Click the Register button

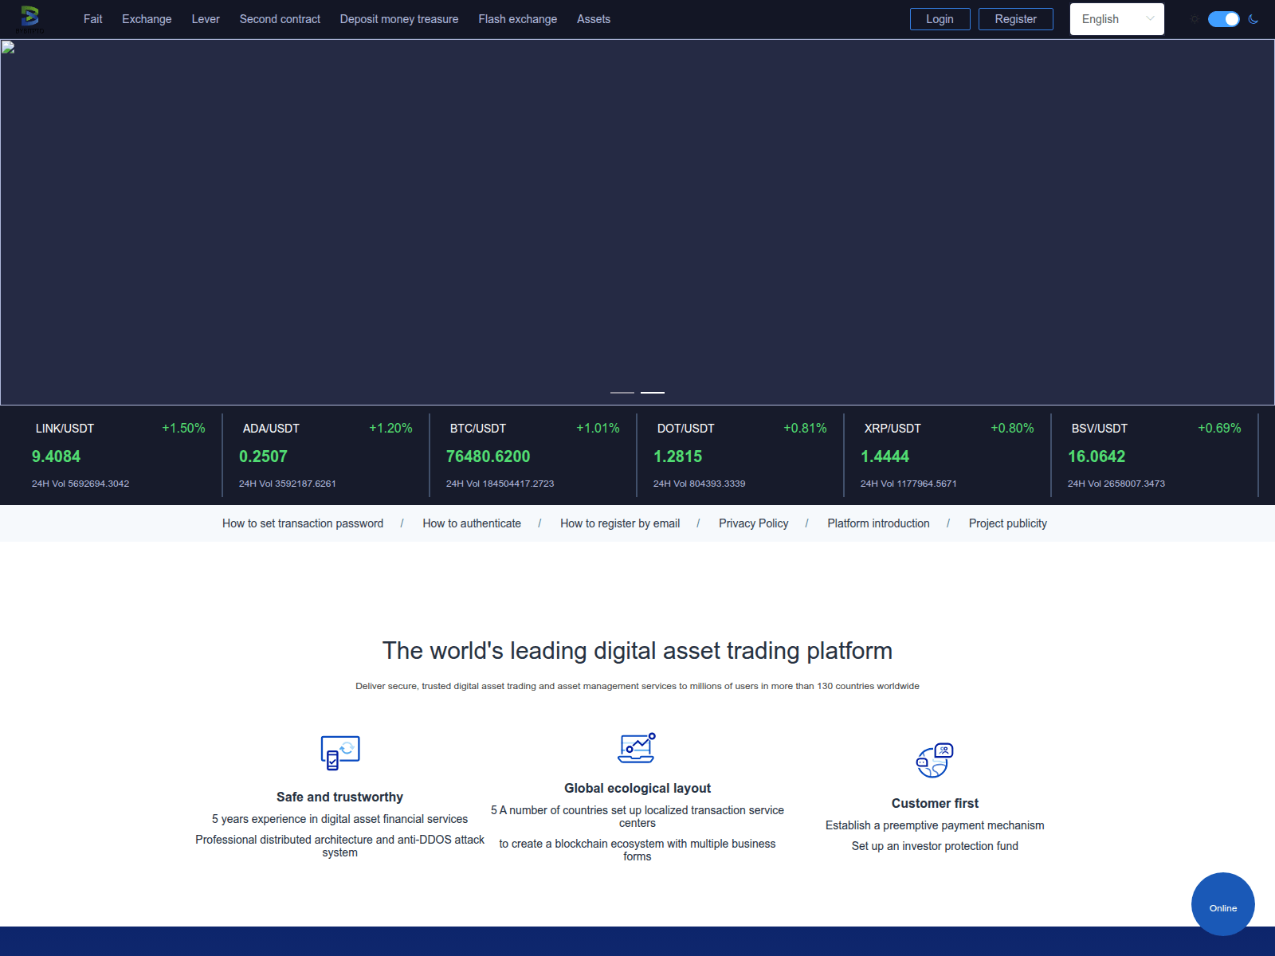pyautogui.click(x=1016, y=19)
